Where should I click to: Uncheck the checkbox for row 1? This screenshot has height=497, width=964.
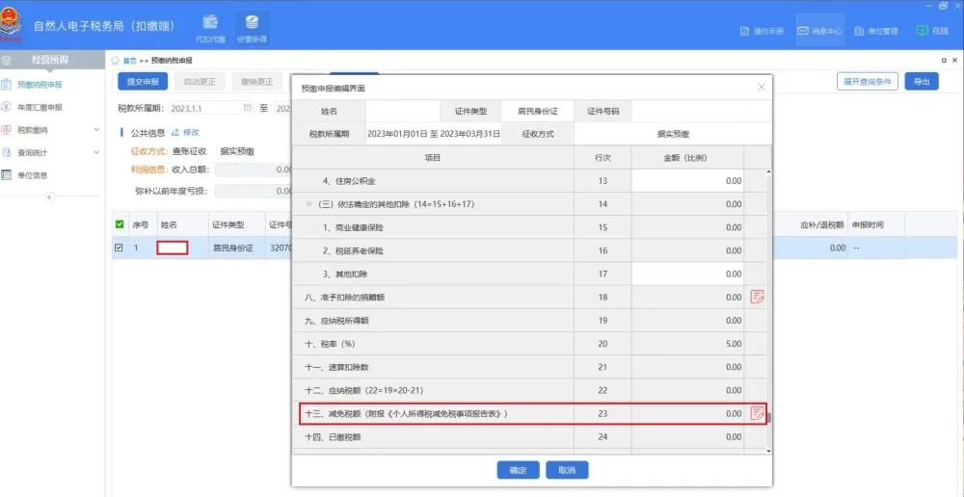pos(120,248)
